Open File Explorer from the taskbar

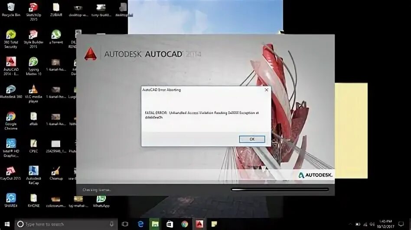click(155, 224)
